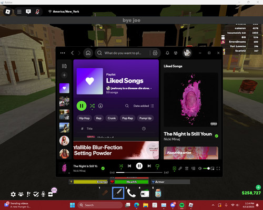Screen dimensions: 263x210
Task: Enter Spotify full screen mode
Action: (x=218, y=169)
